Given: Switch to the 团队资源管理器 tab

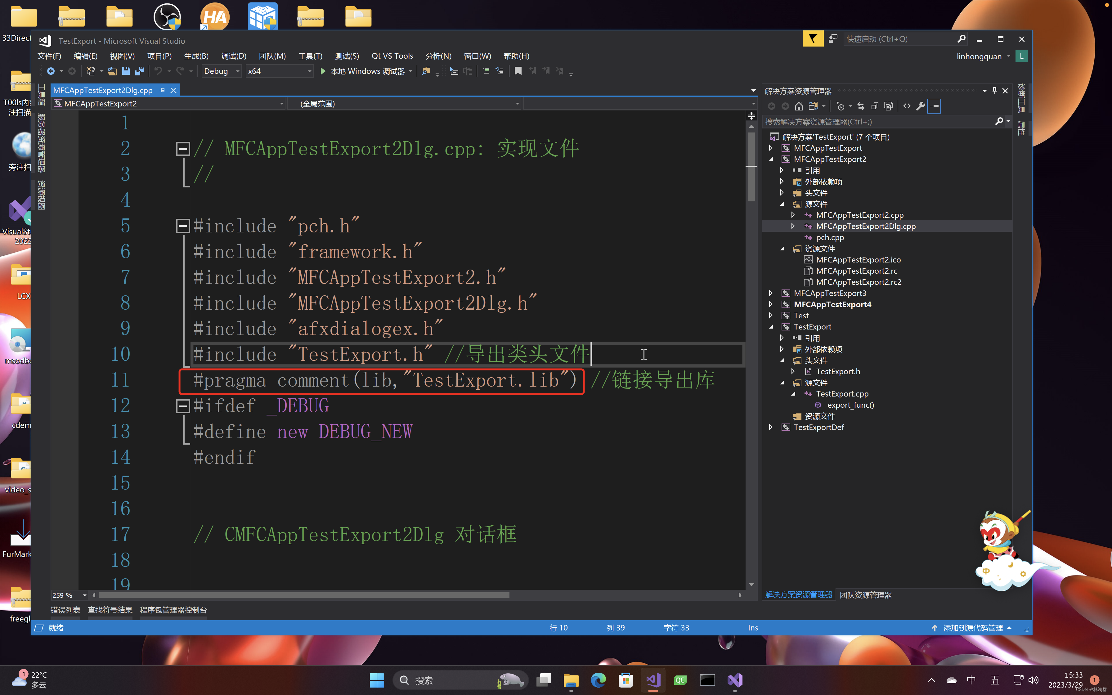Looking at the screenshot, I should [x=866, y=595].
